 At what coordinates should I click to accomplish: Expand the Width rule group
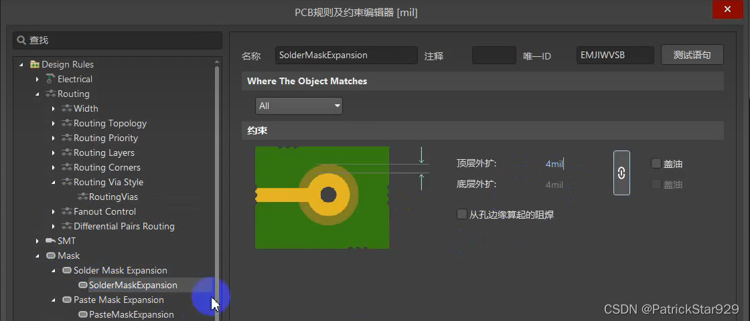click(x=53, y=108)
